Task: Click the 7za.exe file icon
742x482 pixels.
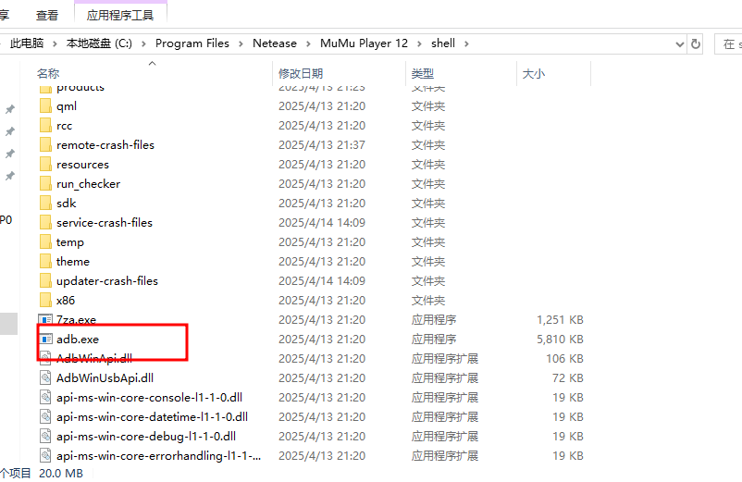Action: (46, 320)
